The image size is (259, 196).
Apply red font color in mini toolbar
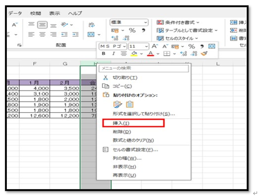pyautogui.click(x=151, y=54)
